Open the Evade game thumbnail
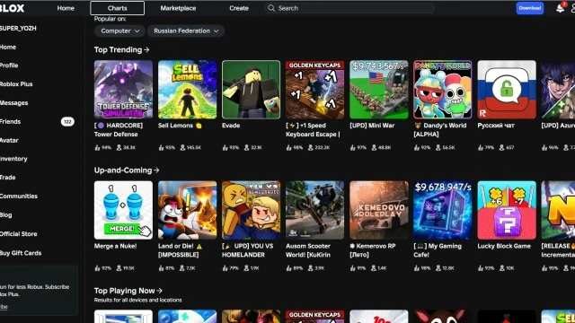This screenshot has height=323, width=575. coord(252,90)
